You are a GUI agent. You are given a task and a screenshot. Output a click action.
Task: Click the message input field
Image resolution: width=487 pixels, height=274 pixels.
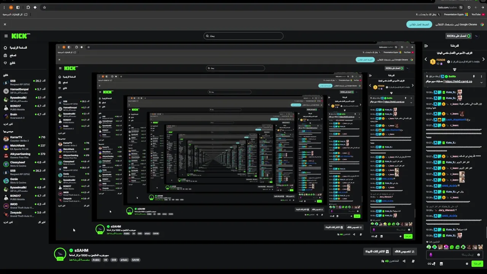(x=455, y=255)
